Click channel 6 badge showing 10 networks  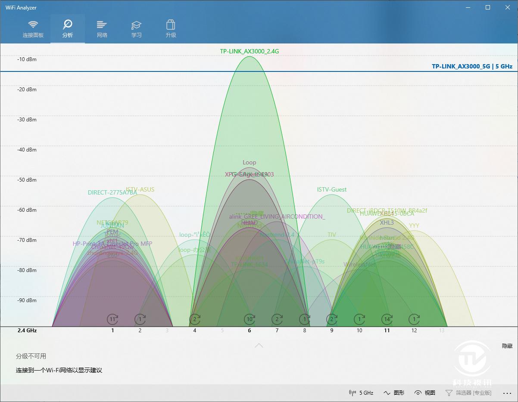point(250,319)
